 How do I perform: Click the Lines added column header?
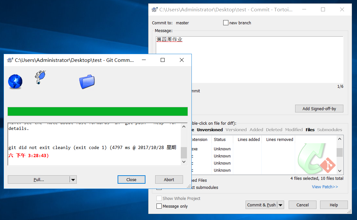click(247, 140)
